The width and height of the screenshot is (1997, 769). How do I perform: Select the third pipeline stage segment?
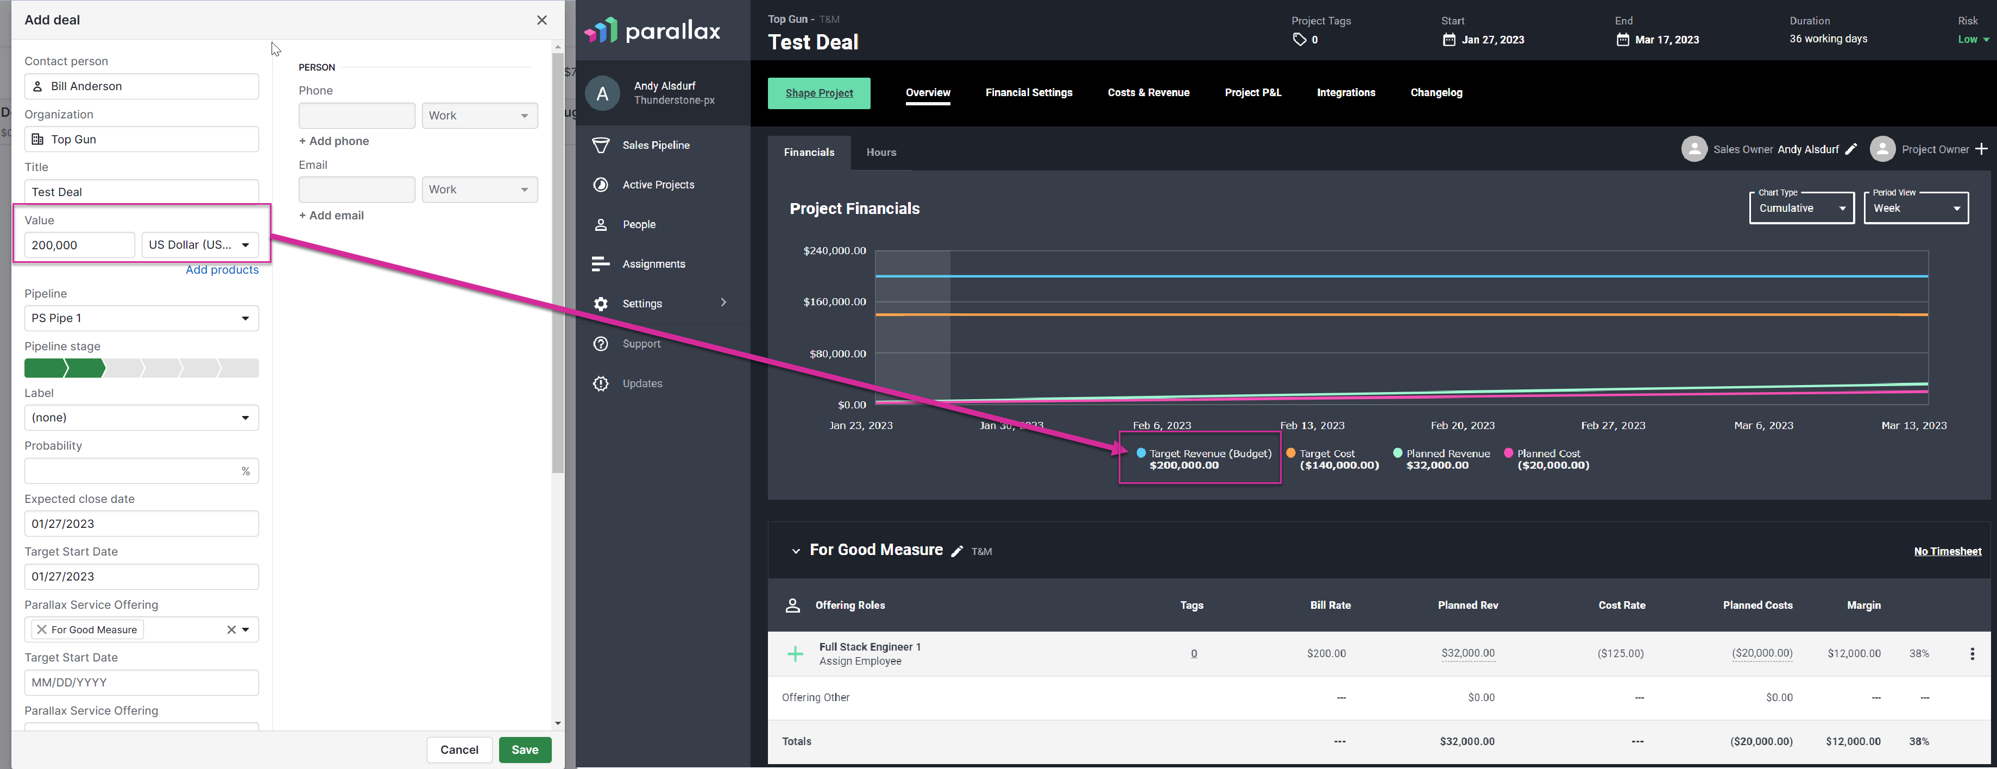(124, 368)
